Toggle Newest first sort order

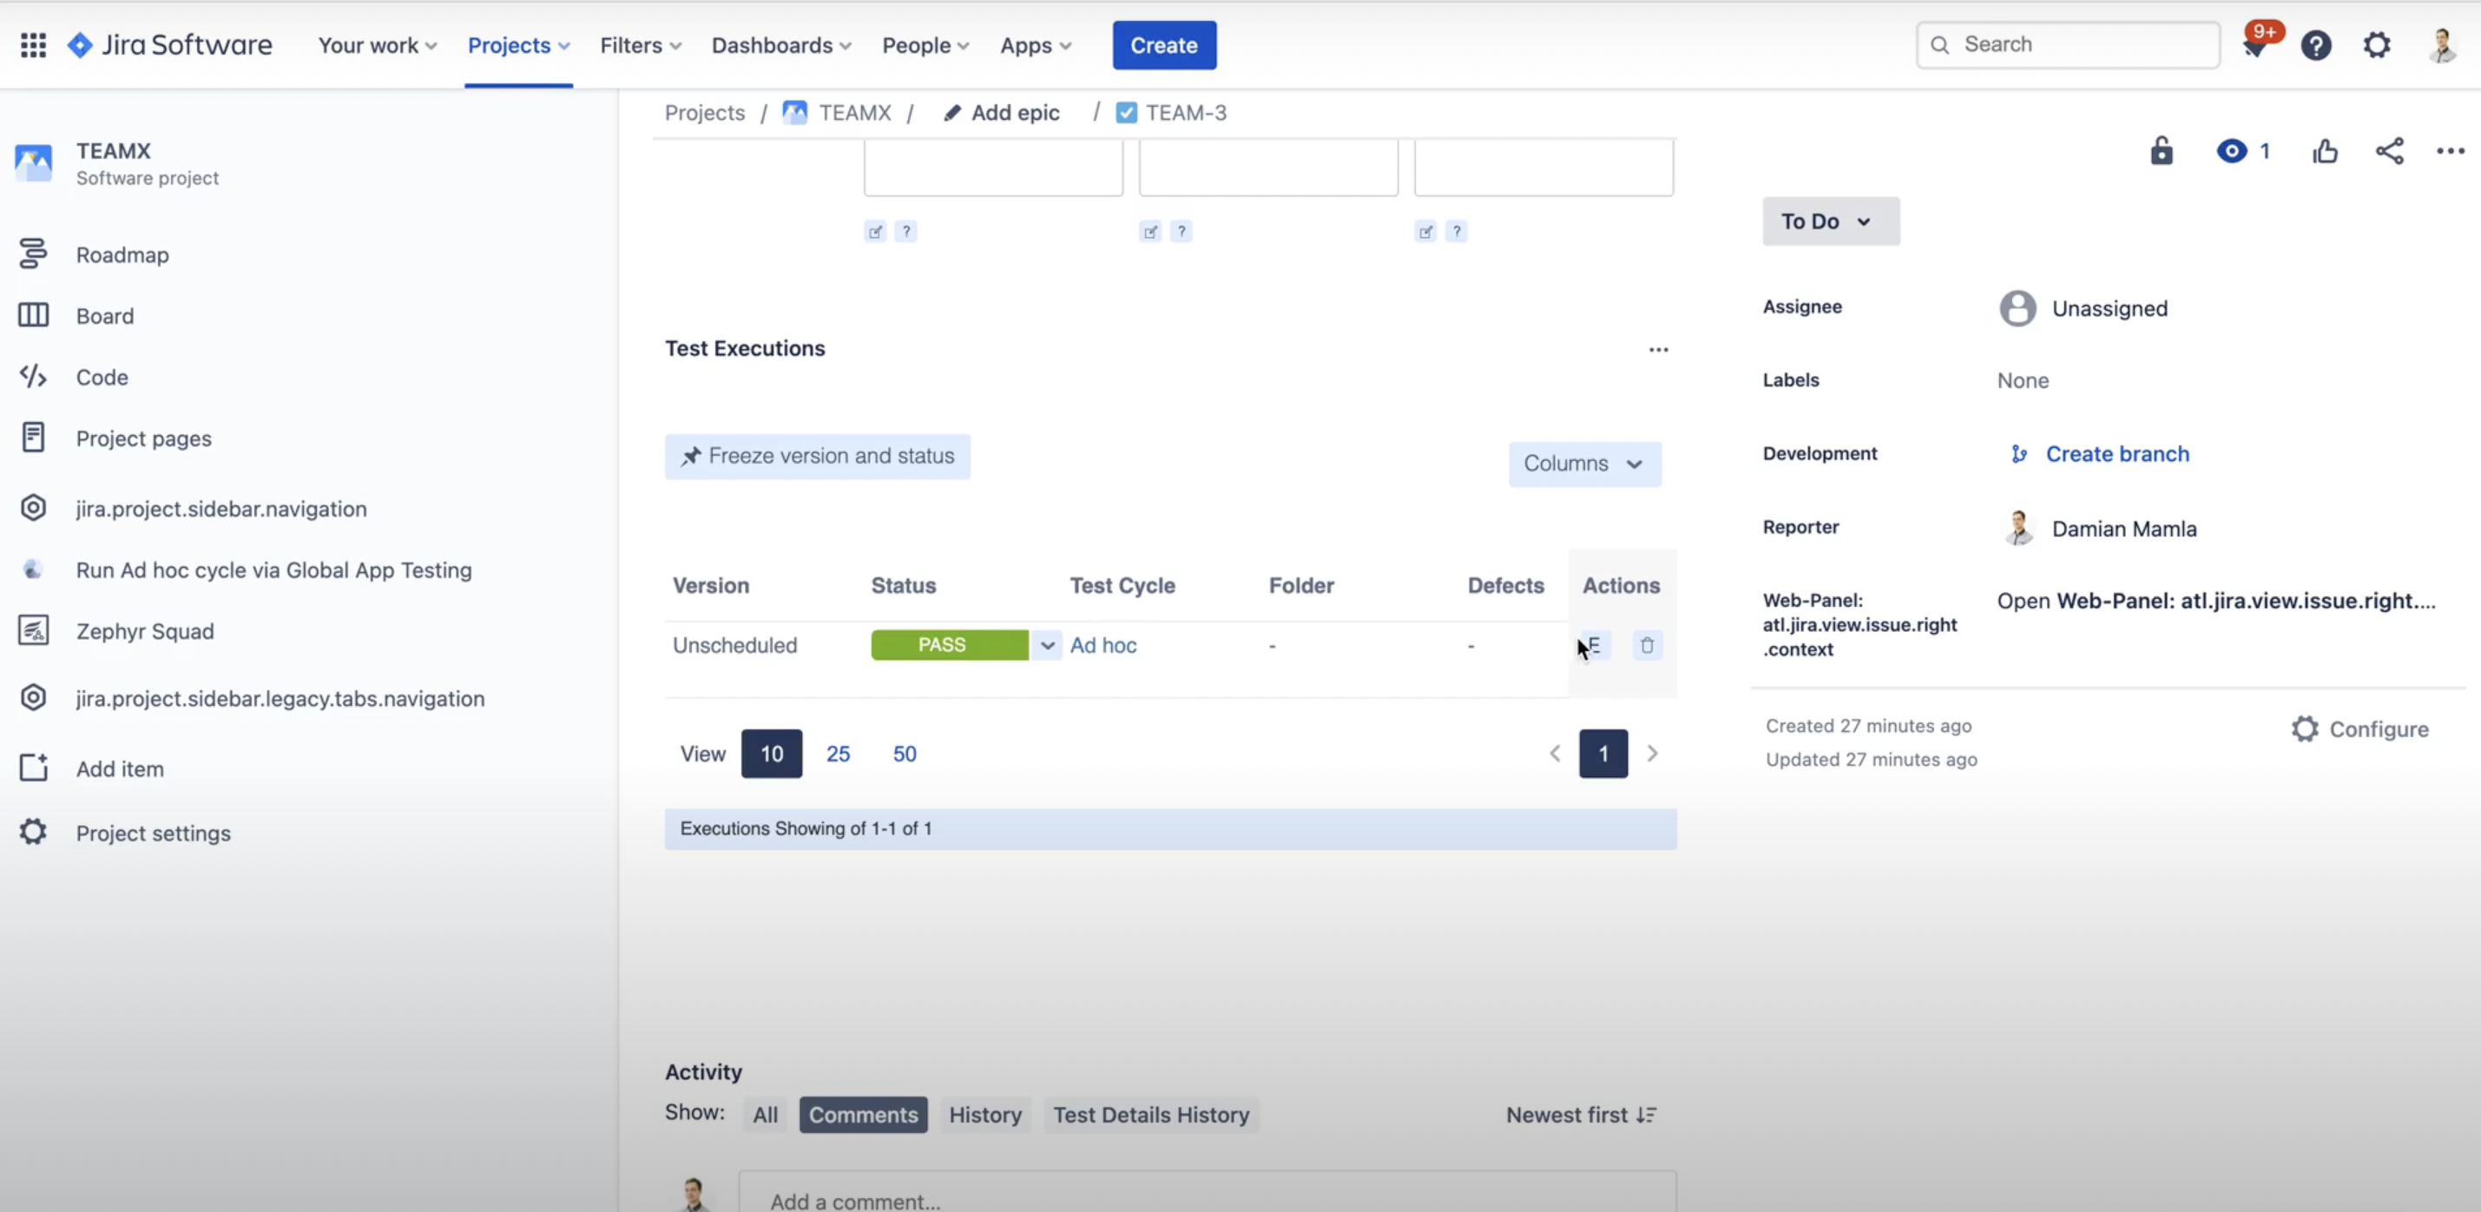pos(1581,1115)
